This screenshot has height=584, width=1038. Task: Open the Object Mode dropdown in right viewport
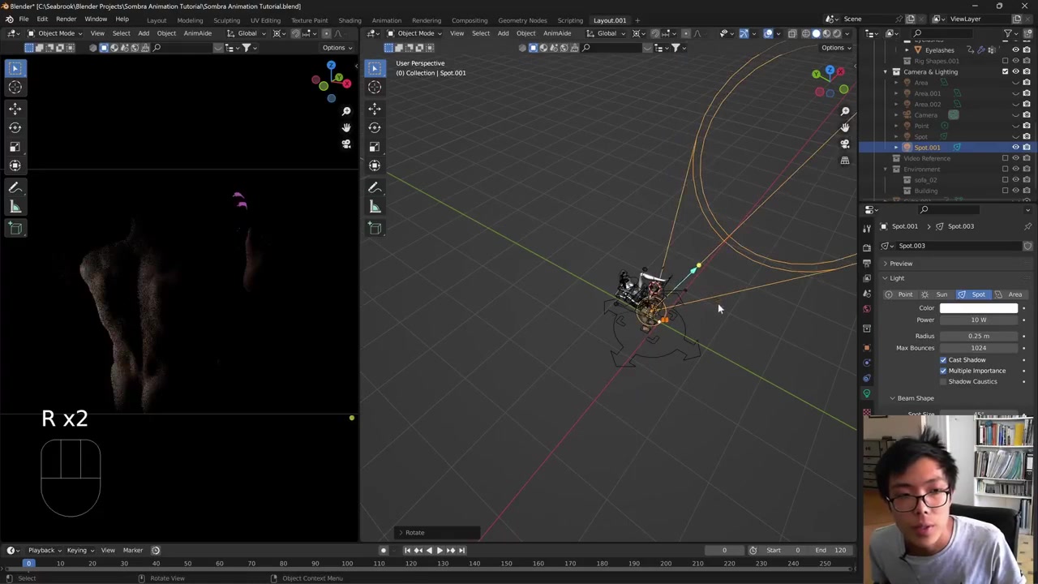[x=415, y=33]
